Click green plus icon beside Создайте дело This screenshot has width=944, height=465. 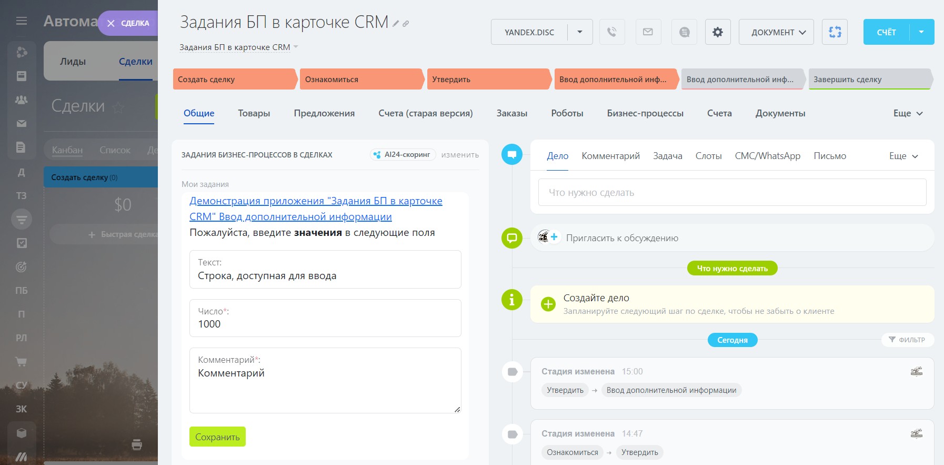tap(548, 304)
